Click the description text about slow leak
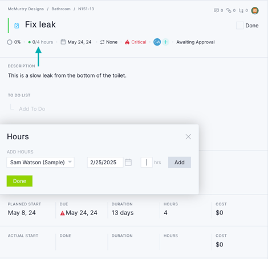This screenshot has width=268, height=259. (67, 75)
